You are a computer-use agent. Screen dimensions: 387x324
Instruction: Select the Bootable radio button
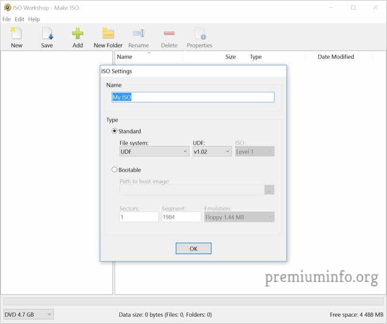115,170
